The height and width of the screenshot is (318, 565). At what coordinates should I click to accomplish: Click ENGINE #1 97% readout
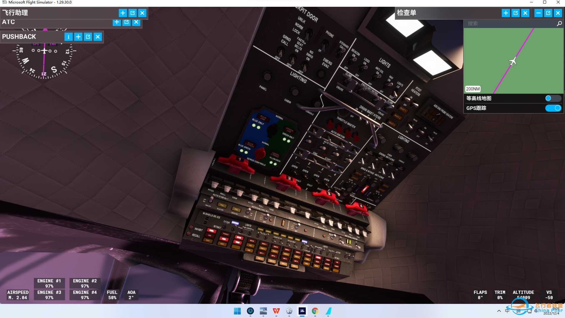click(49, 283)
